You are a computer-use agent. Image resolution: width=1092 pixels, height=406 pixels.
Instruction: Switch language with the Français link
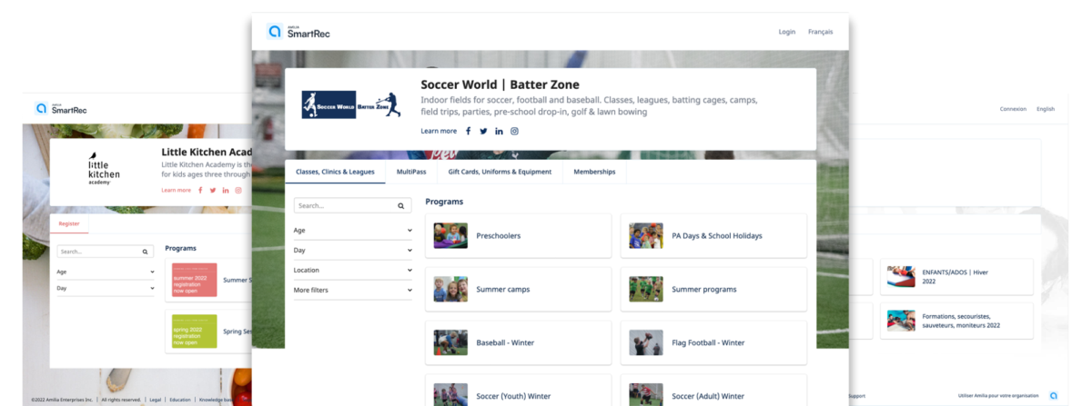pyautogui.click(x=820, y=32)
